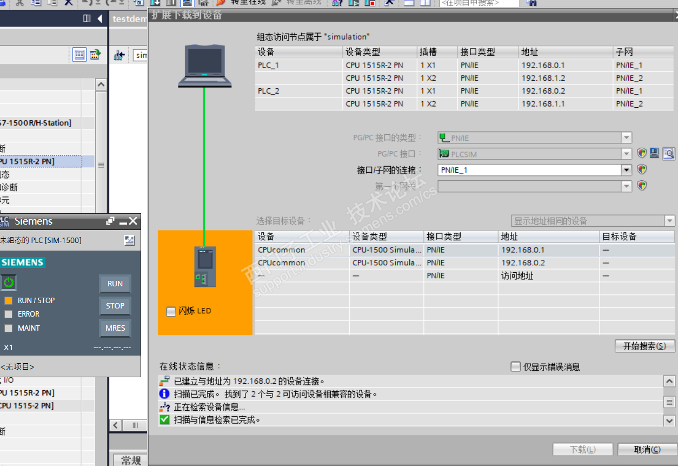This screenshot has width=678, height=466.
Task: Click the 取消 button
Action: [x=647, y=450]
